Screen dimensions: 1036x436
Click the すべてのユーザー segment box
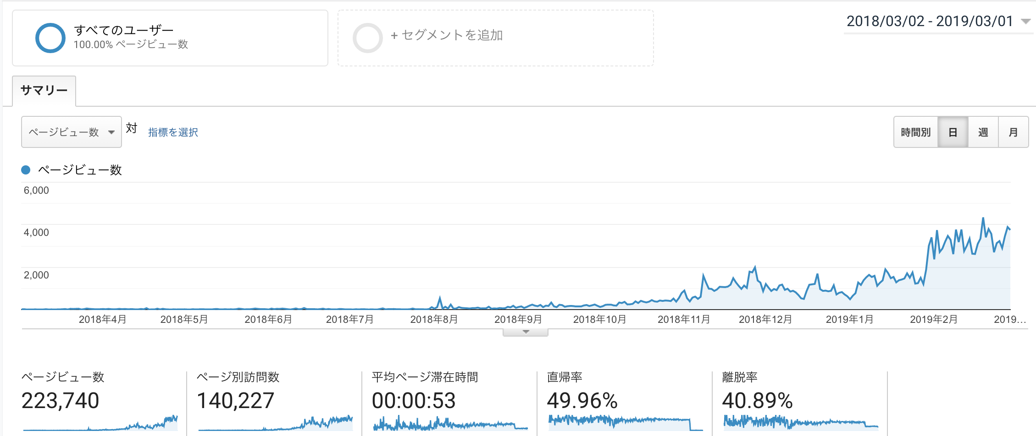[x=170, y=38]
